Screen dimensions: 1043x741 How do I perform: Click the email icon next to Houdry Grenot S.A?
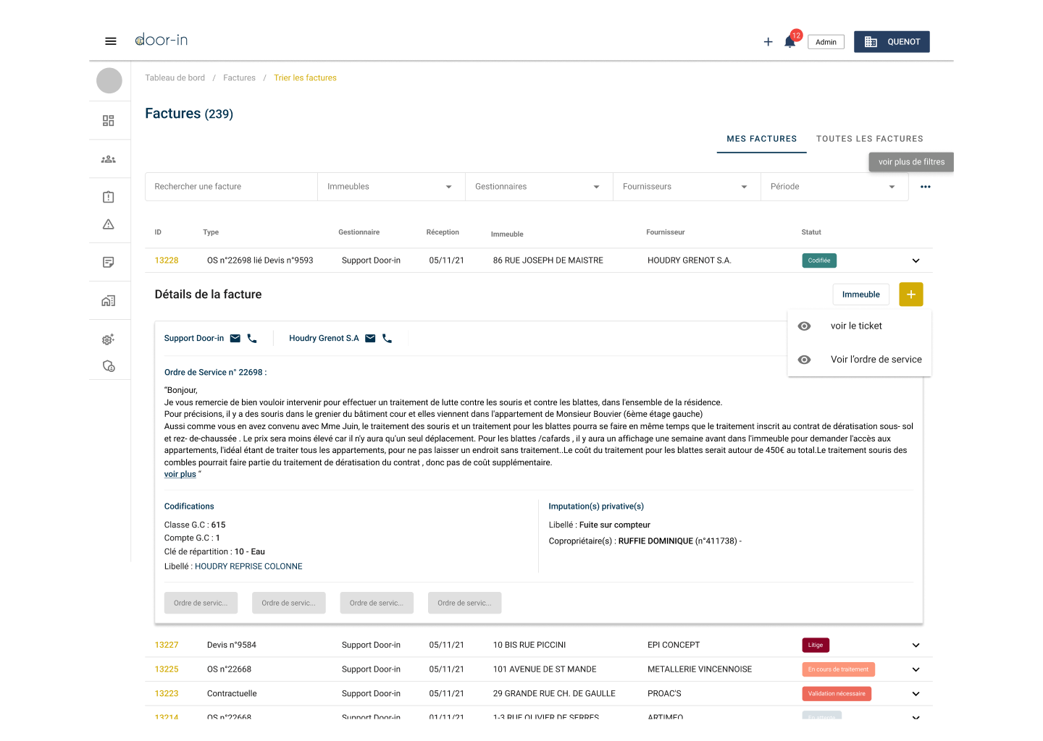tap(370, 338)
